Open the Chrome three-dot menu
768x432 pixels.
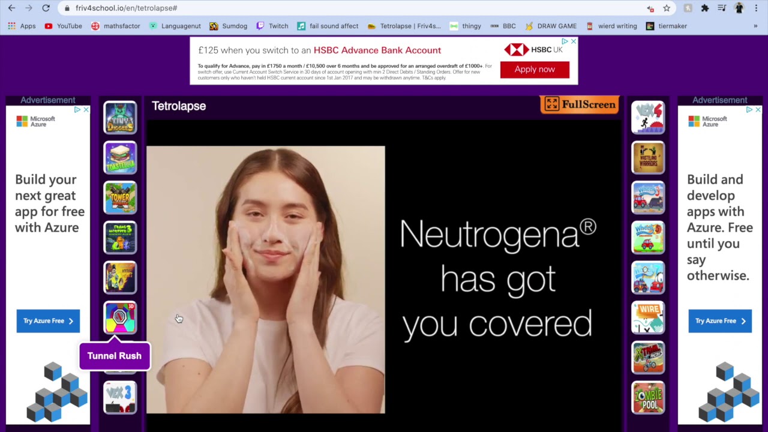coord(756,8)
